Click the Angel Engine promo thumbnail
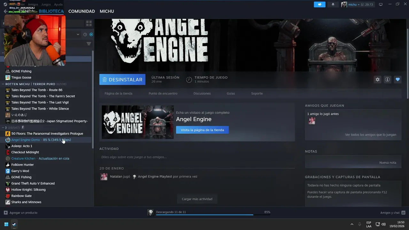 138,122
